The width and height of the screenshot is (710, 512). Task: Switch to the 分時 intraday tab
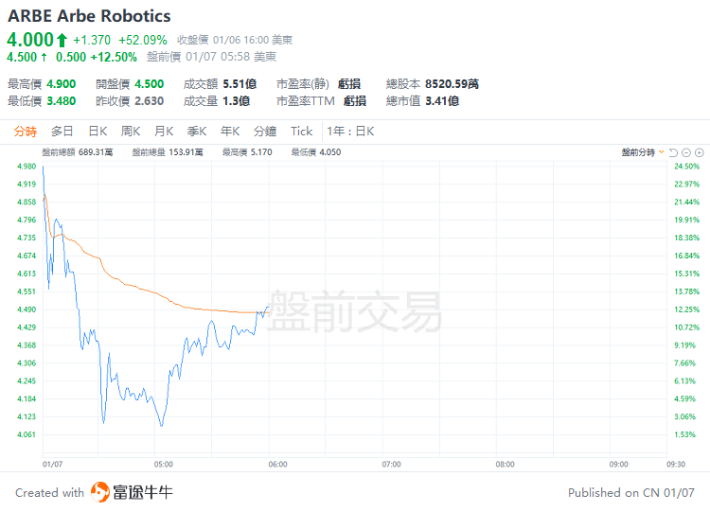[x=26, y=132]
